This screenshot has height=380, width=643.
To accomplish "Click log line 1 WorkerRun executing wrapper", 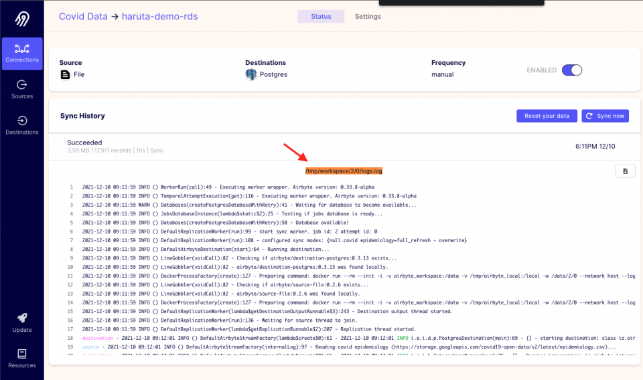I will [228, 187].
